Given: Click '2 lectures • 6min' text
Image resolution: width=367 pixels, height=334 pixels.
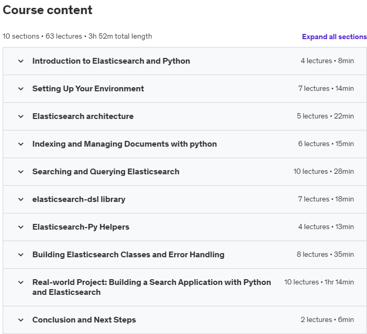Looking at the screenshot, I should pos(327,320).
